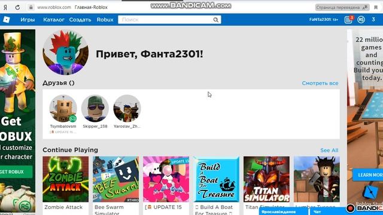Click the Yandex browser Я icon
383x215 pixels.
[x=5, y=8]
